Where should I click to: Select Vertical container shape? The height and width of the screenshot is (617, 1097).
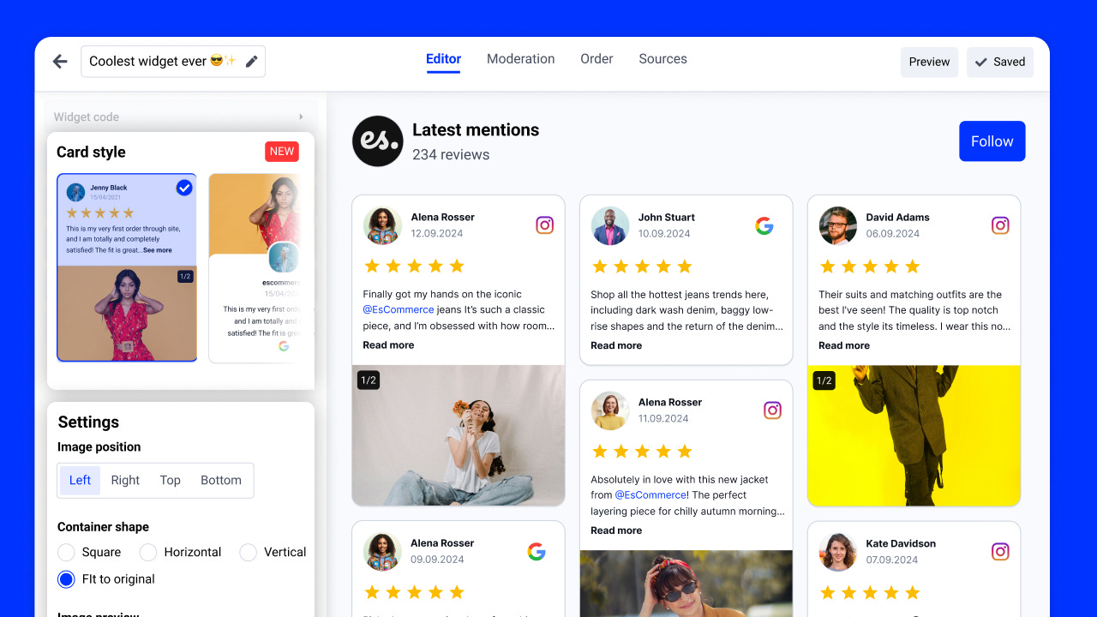(x=249, y=552)
